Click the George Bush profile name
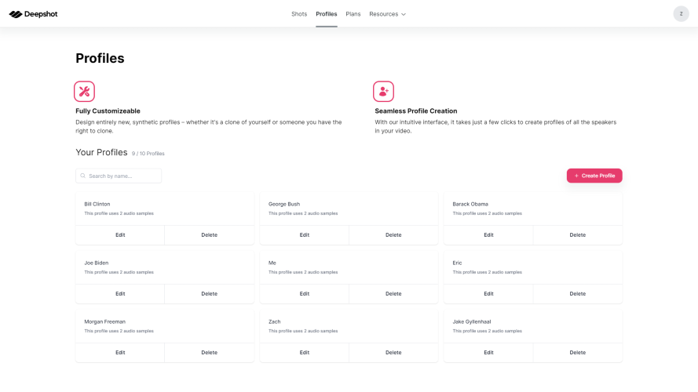 pos(284,204)
